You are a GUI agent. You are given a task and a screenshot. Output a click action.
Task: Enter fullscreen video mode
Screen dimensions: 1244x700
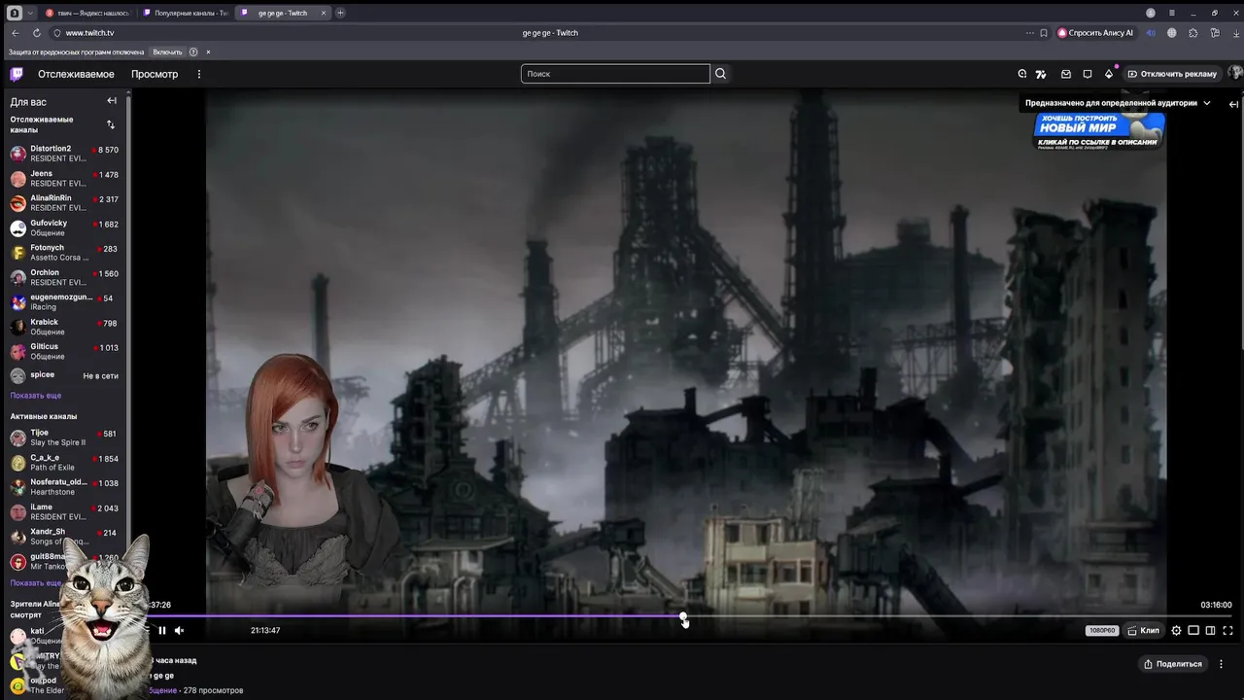tap(1227, 630)
